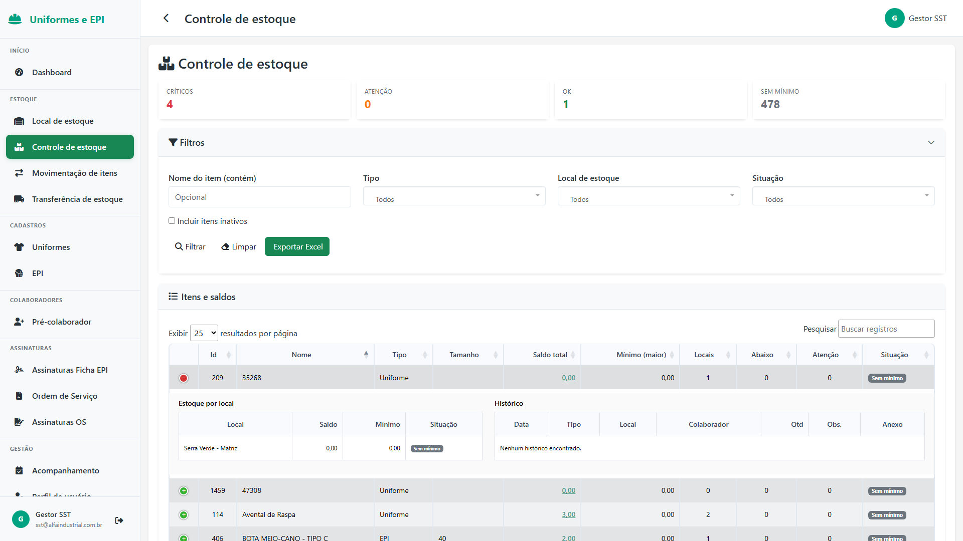963x541 pixels.
Task: Sort table by Tamanho column
Action: tap(468, 355)
